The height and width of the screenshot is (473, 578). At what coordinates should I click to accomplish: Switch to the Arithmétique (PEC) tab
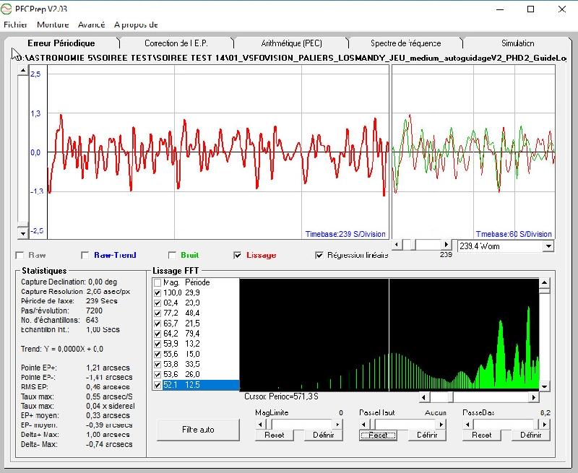click(291, 43)
